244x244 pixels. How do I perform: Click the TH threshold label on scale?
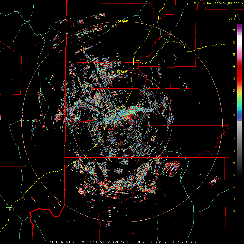(x=233, y=211)
